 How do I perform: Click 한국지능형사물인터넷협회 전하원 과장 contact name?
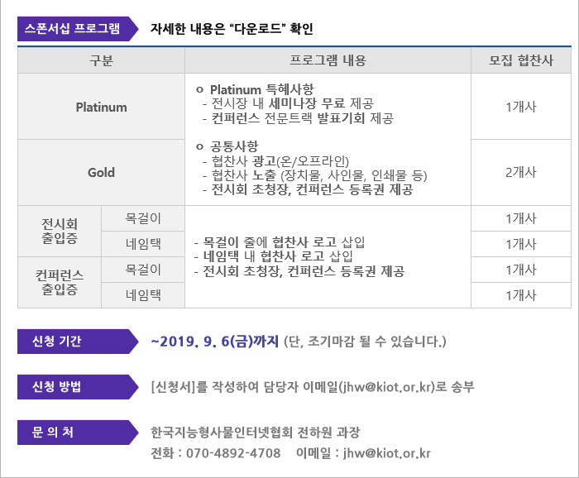pyautogui.click(x=255, y=433)
